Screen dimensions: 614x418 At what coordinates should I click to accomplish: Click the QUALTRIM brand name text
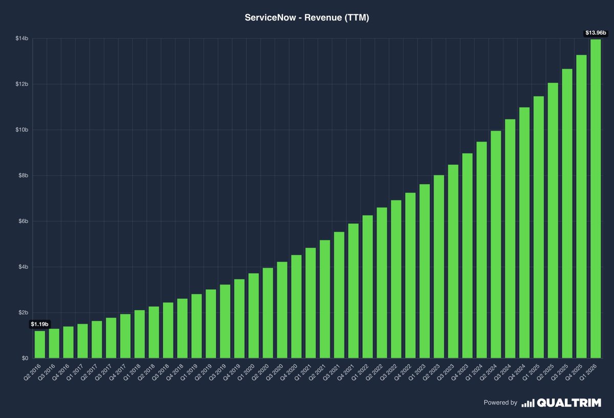click(x=569, y=403)
